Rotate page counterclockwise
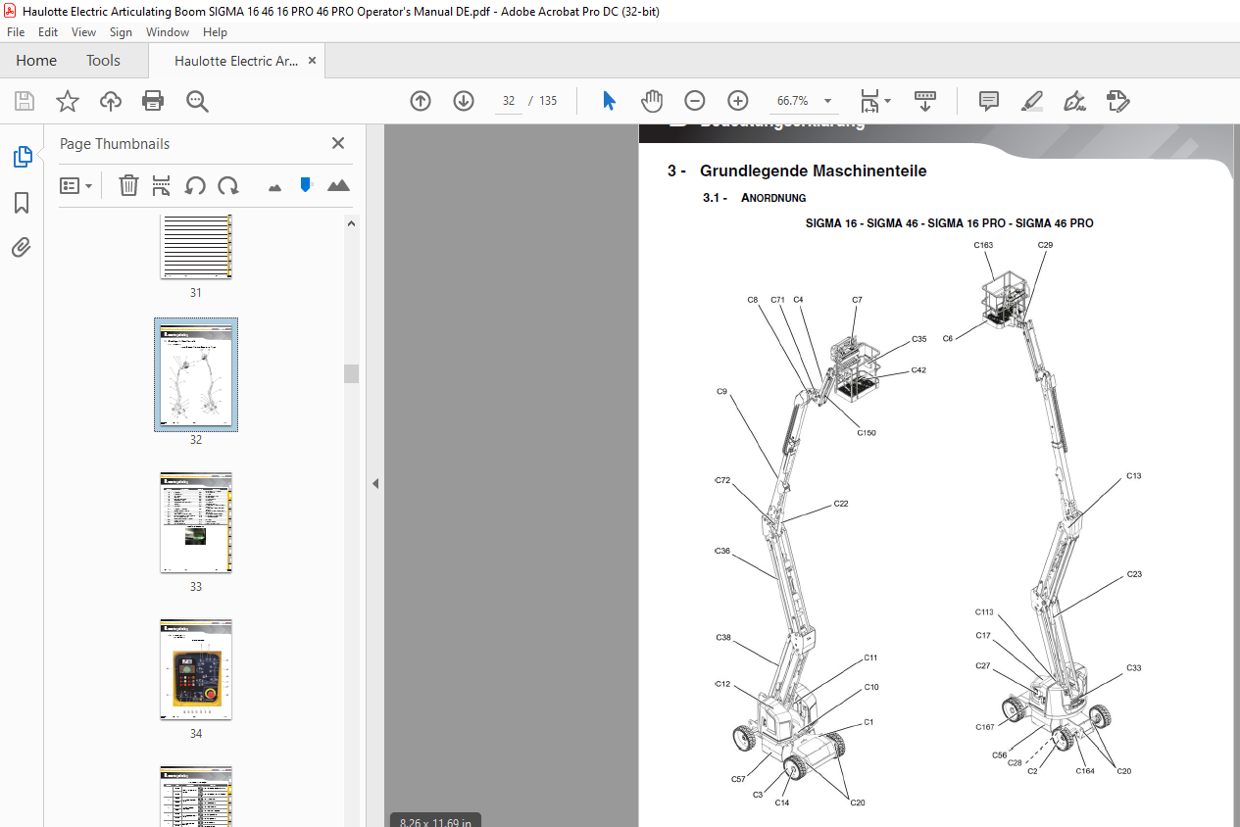The height and width of the screenshot is (827, 1240). coord(195,185)
